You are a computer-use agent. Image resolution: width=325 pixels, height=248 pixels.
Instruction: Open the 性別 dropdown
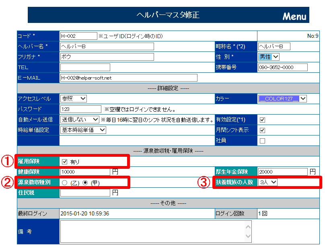[269, 57]
